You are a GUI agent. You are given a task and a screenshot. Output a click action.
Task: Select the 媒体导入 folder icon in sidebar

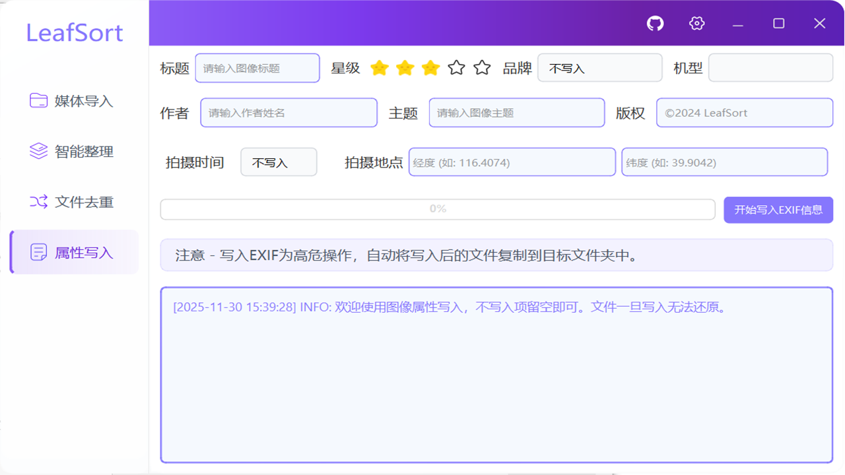click(x=38, y=101)
